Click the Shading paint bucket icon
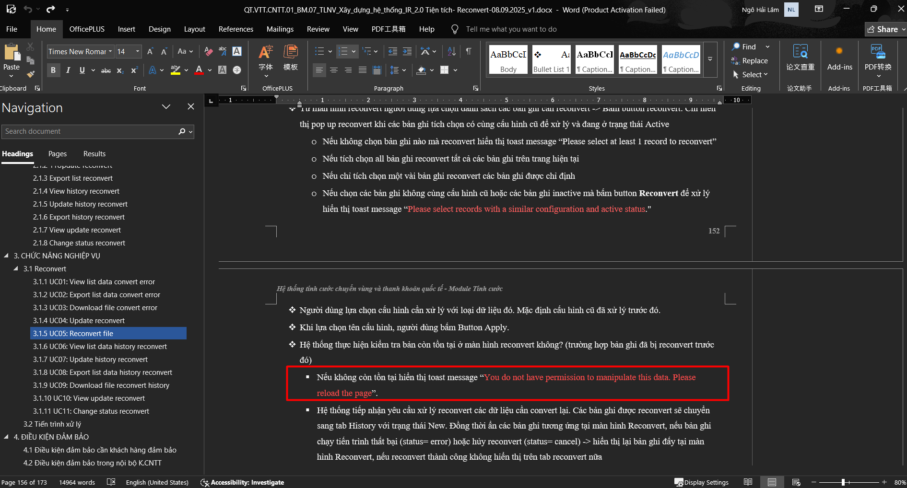 (421, 70)
